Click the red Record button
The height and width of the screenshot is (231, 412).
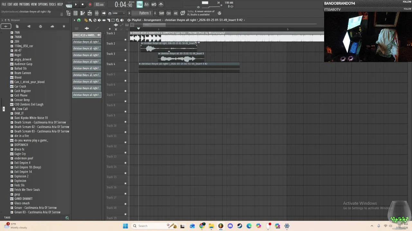pos(90,4)
